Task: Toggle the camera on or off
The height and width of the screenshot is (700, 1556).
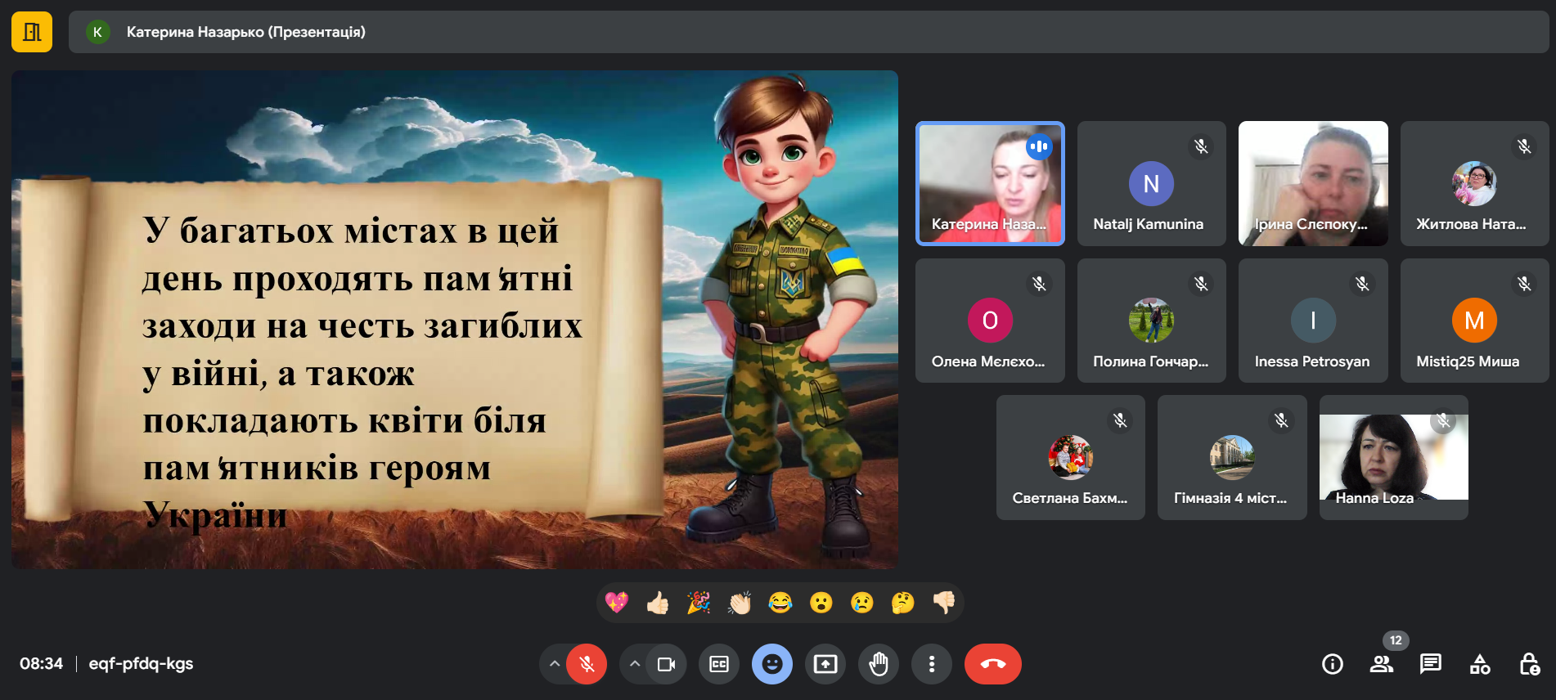Action: point(666,664)
